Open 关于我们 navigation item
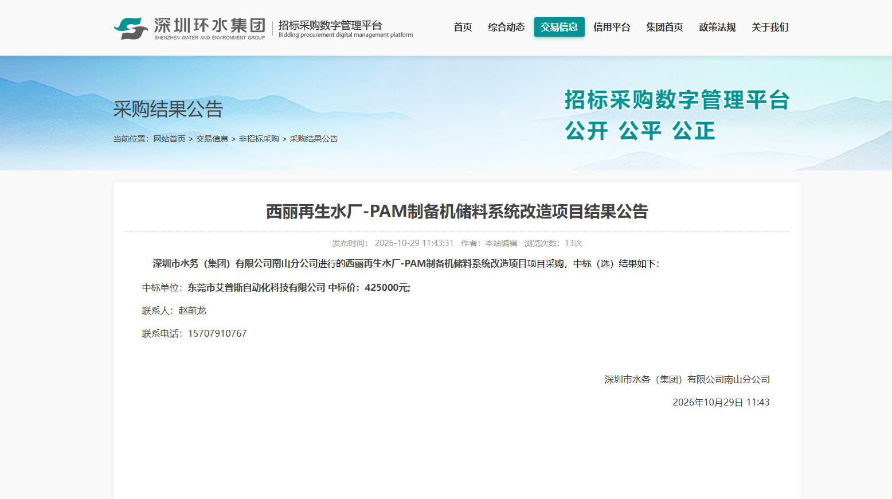Viewport: 892px width, 499px height. [770, 27]
